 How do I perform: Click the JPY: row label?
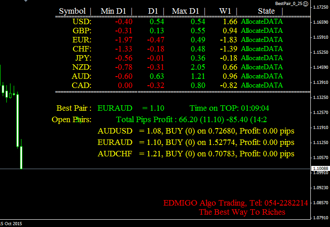pos(84,58)
